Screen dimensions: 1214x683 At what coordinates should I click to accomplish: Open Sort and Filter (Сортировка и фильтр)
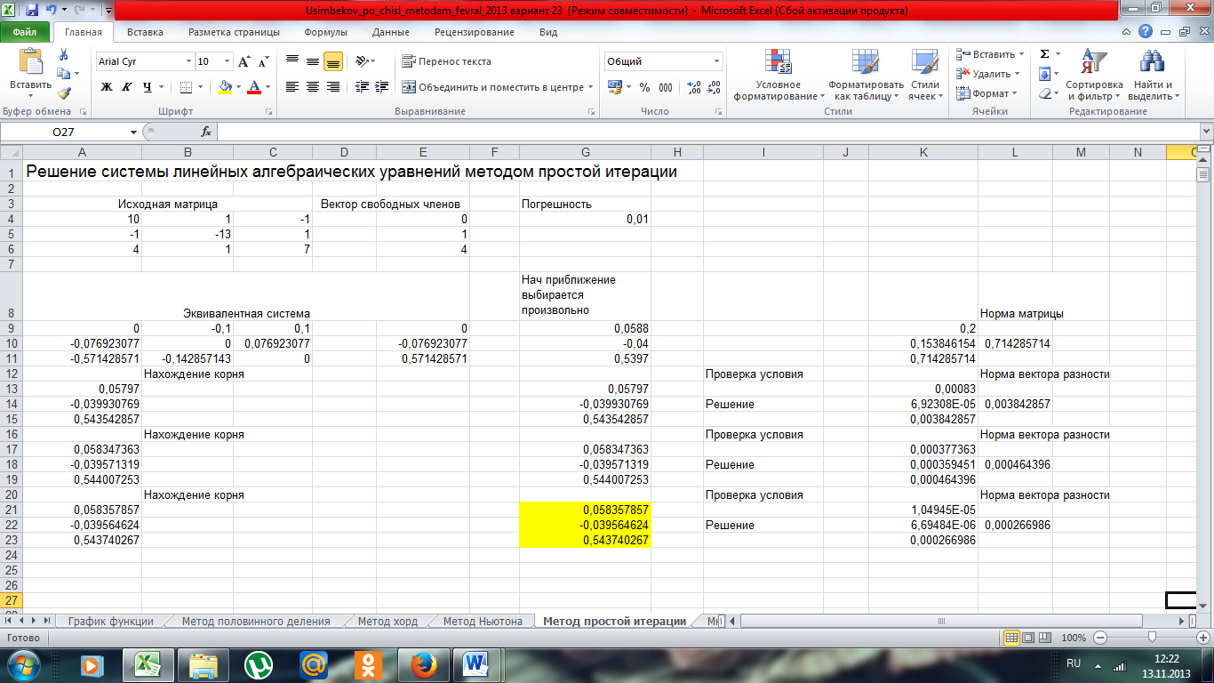(1092, 76)
